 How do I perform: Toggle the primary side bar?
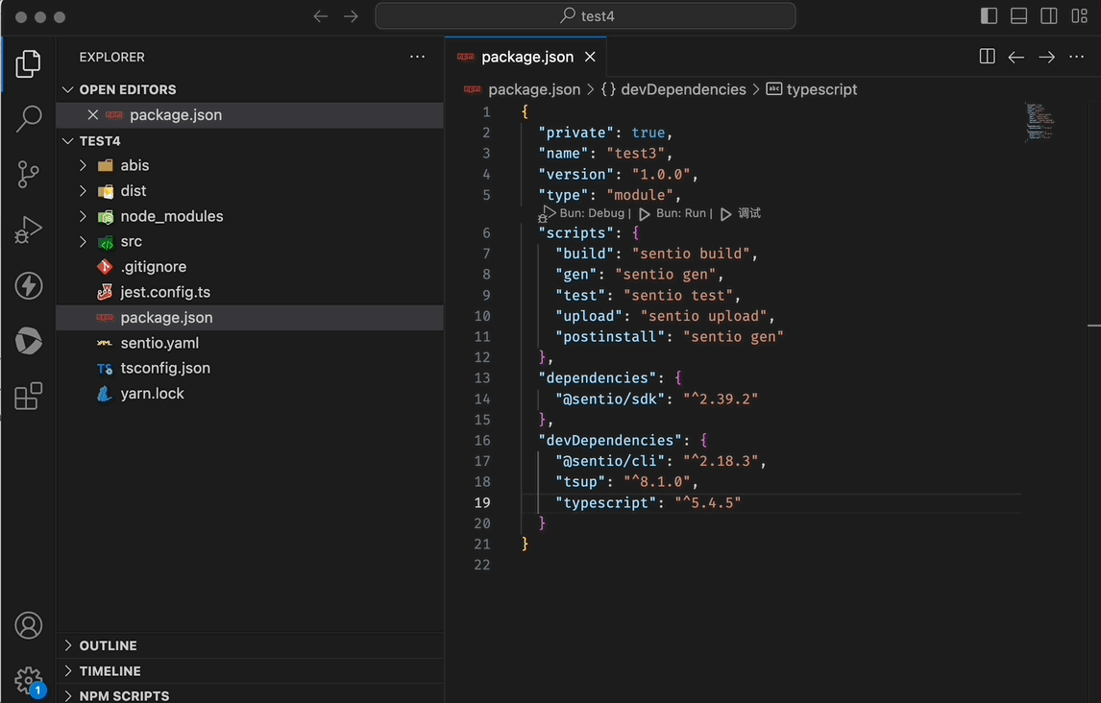(989, 16)
